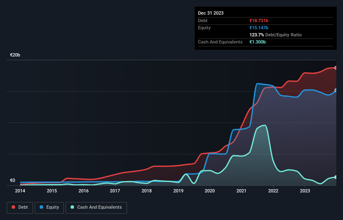Click the 2017 x-axis label
Image resolution: width=343 pixels, height=220 pixels.
click(x=115, y=191)
